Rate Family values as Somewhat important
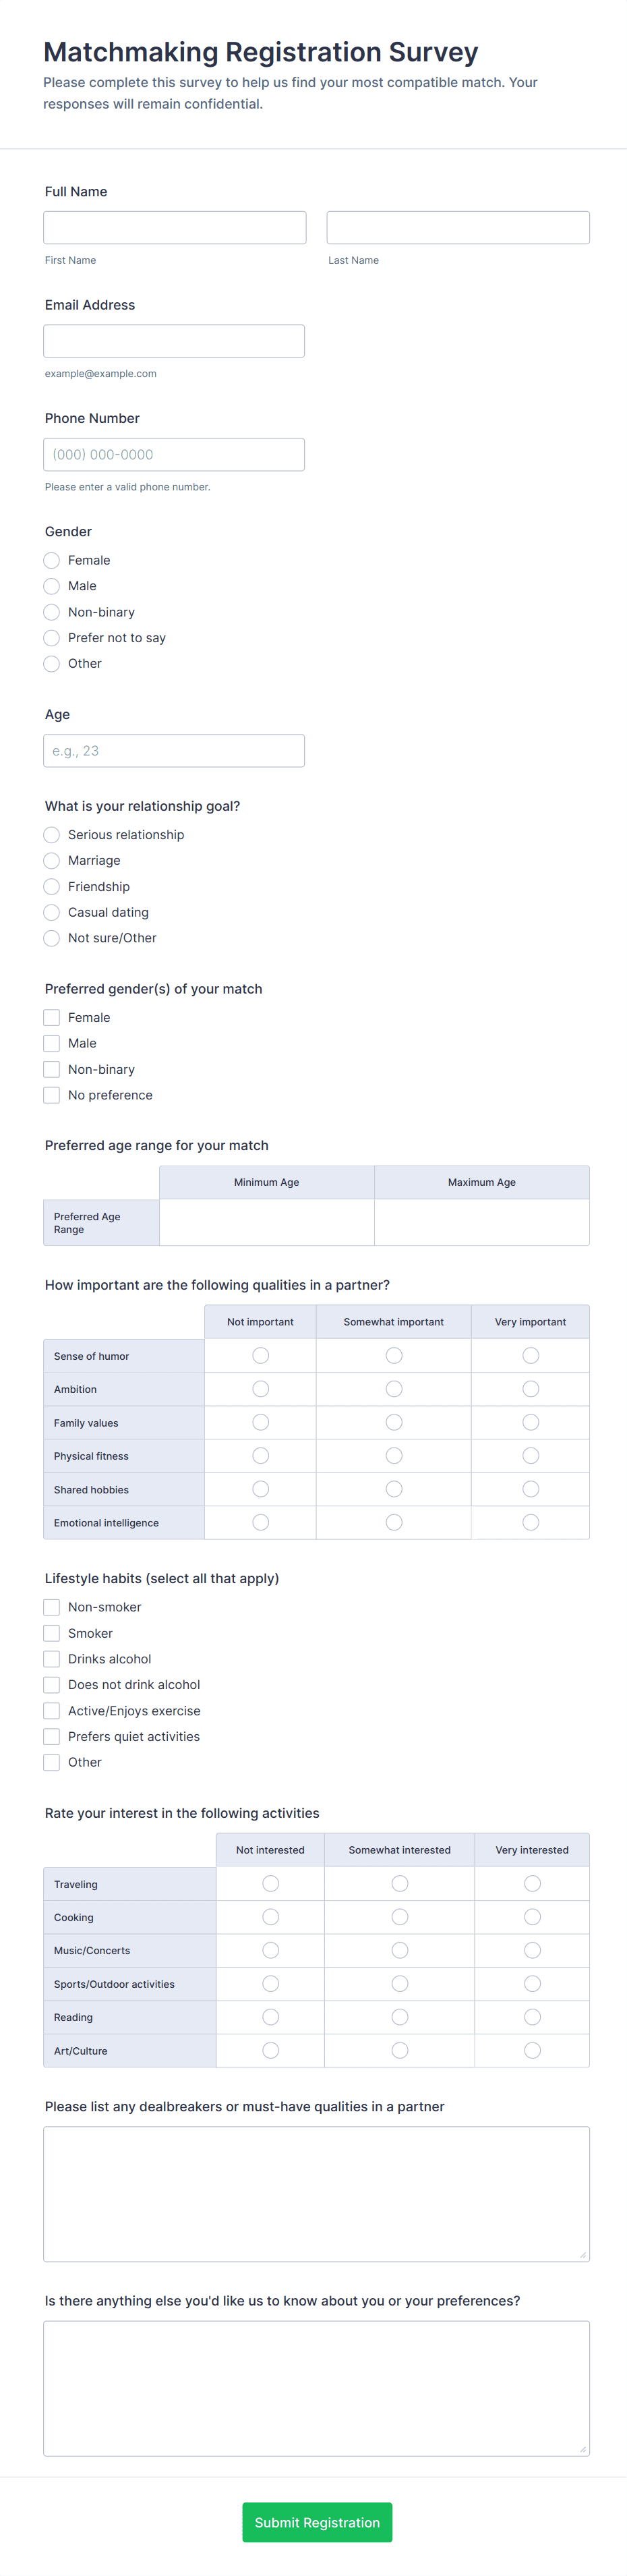Image resolution: width=627 pixels, height=2576 pixels. click(394, 1423)
